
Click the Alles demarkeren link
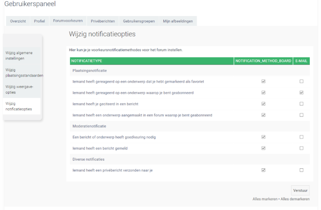[x=295, y=199]
